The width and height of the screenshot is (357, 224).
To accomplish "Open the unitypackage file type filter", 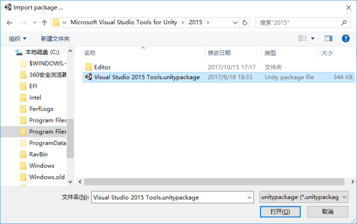I will (304, 197).
